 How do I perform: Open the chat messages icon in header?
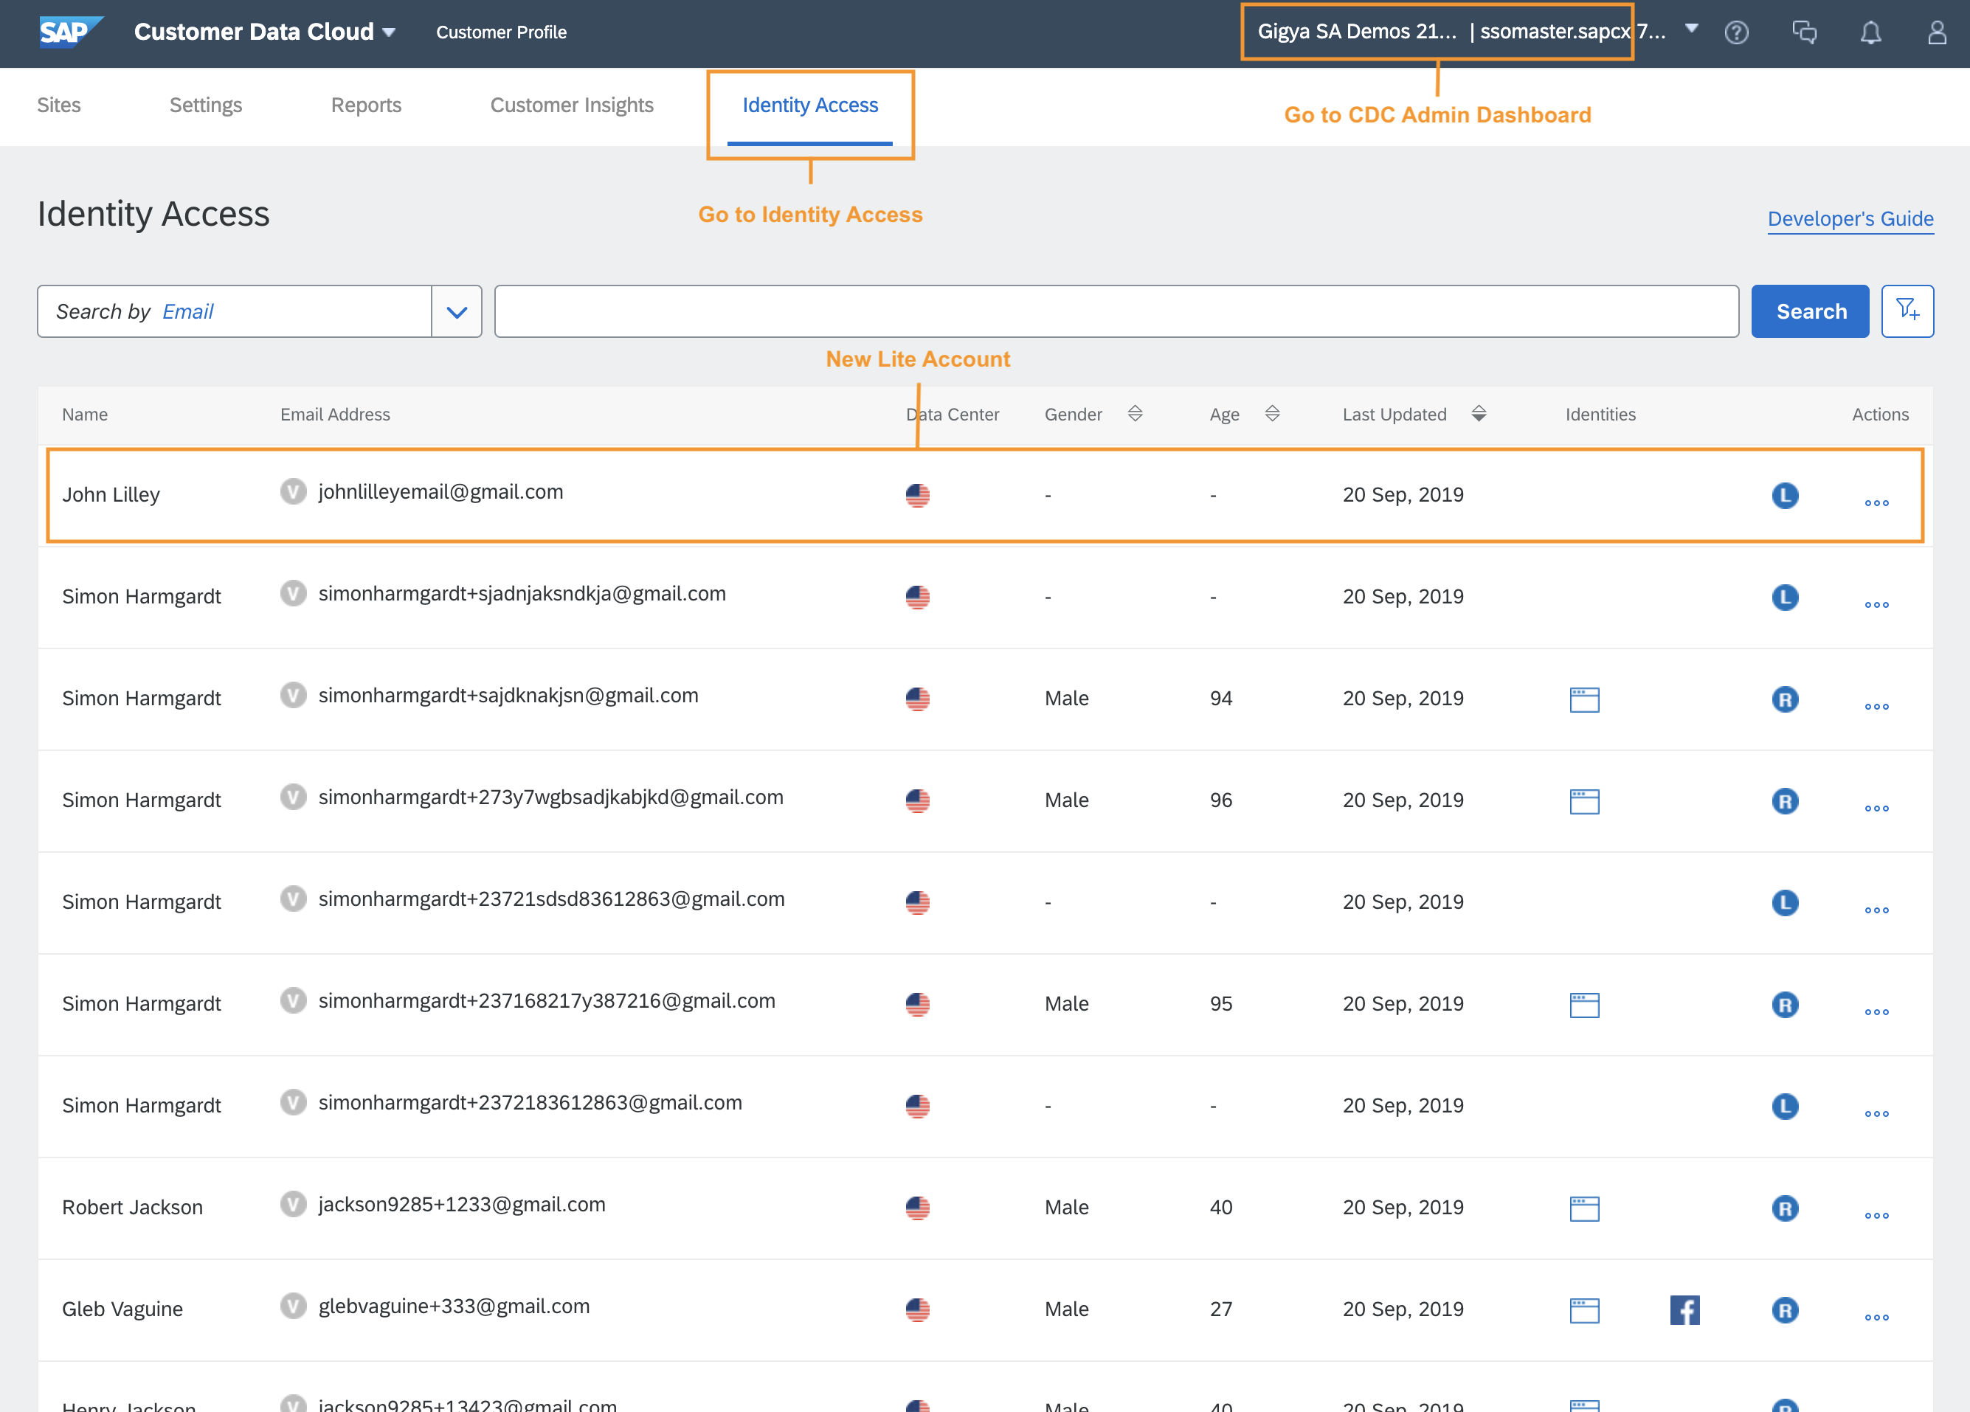1803,33
